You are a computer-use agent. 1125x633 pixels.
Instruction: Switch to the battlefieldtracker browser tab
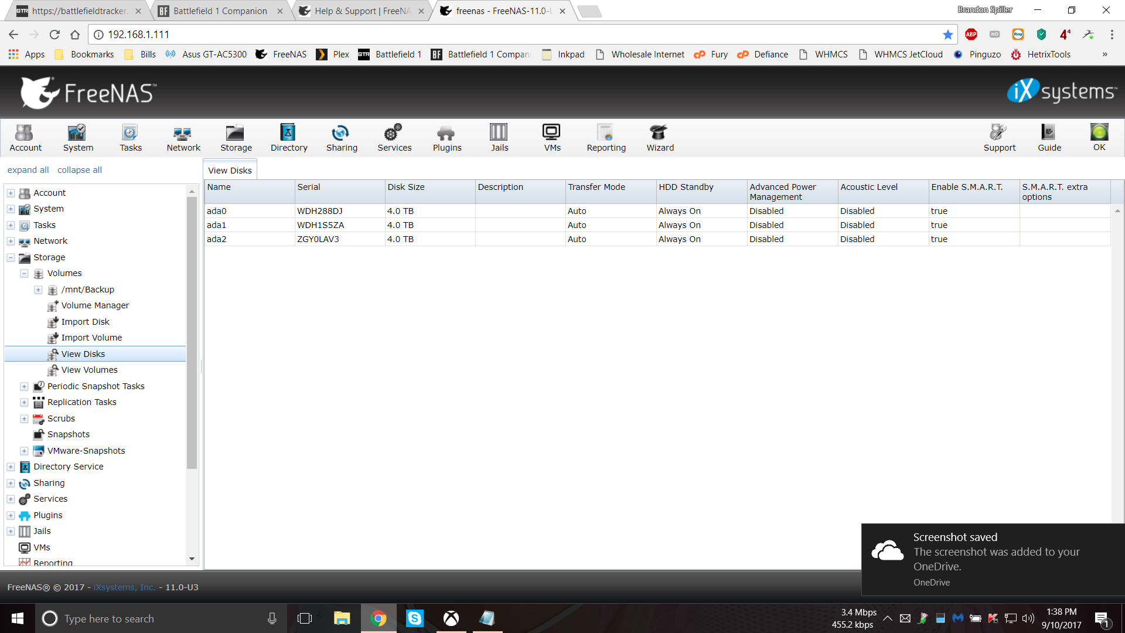[79, 11]
